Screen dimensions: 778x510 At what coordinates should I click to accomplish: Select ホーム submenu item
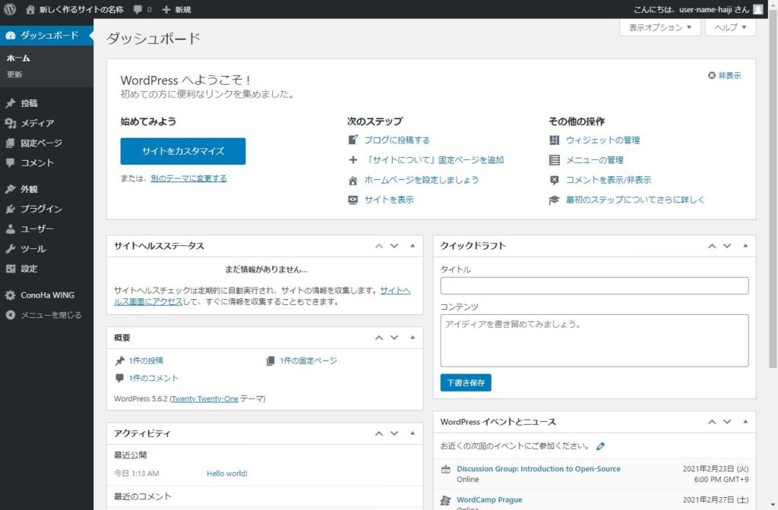[x=18, y=58]
